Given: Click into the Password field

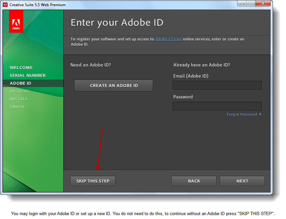Looking at the screenshot, I should tap(217, 106).
